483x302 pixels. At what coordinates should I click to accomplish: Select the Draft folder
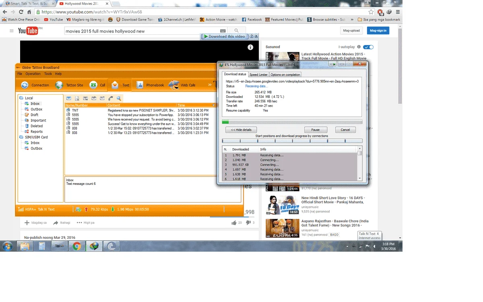click(x=34, y=115)
